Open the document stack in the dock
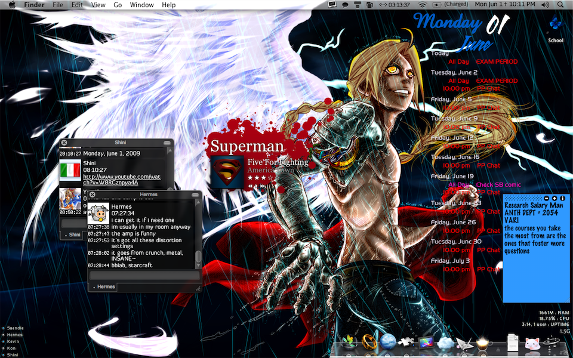Image resolution: width=573 pixels, height=358 pixels. 513,342
